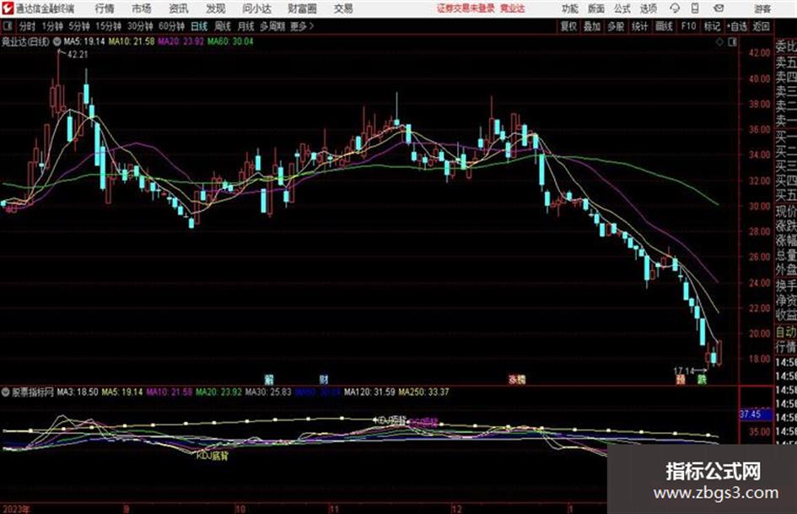This screenshot has height=514, width=797.
Task: Click the diamond icon at chart top right
Action: pos(719,42)
